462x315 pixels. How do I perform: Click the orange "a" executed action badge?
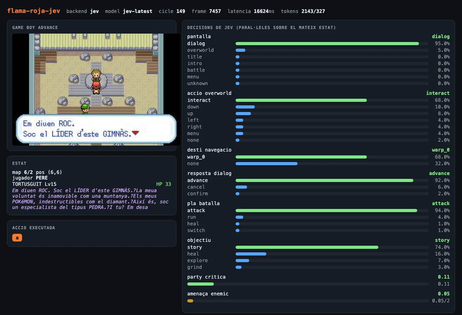point(17,238)
